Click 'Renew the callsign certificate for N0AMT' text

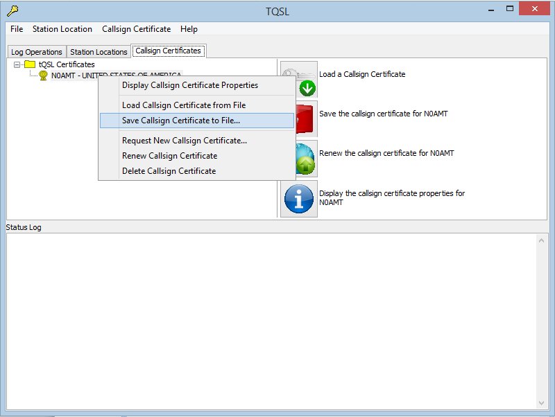[386, 153]
